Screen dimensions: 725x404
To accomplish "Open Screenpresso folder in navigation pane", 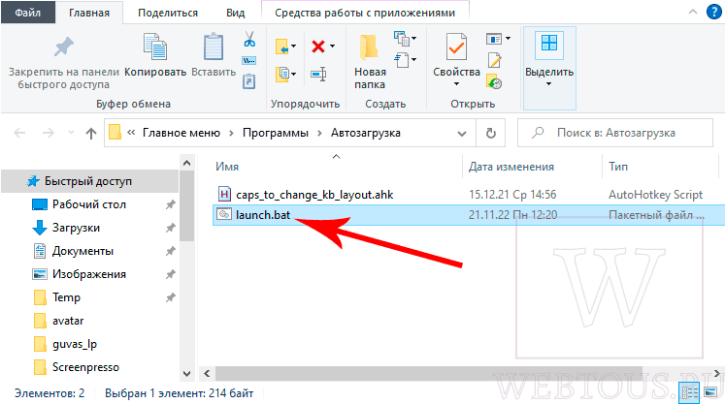I will coord(85,367).
